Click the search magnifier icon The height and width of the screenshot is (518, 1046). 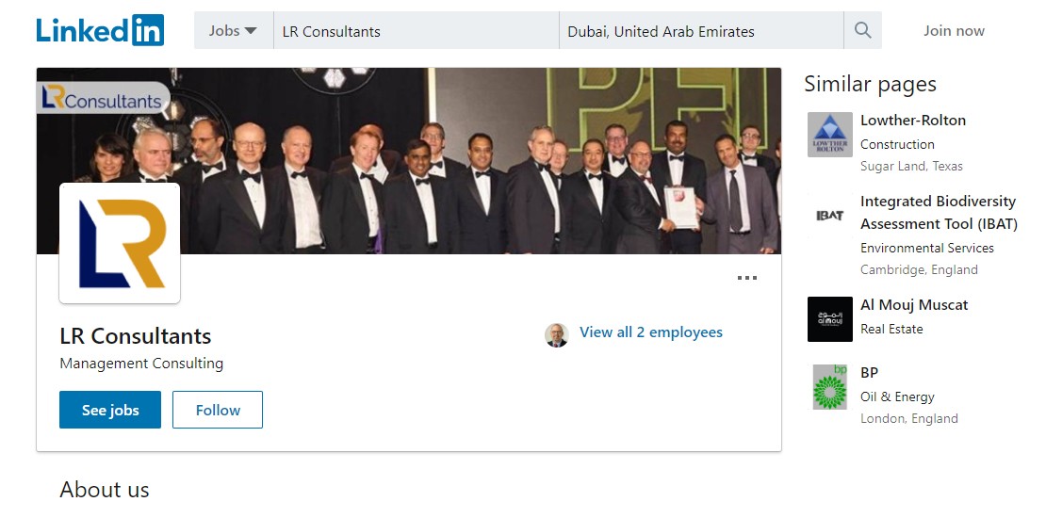862,30
